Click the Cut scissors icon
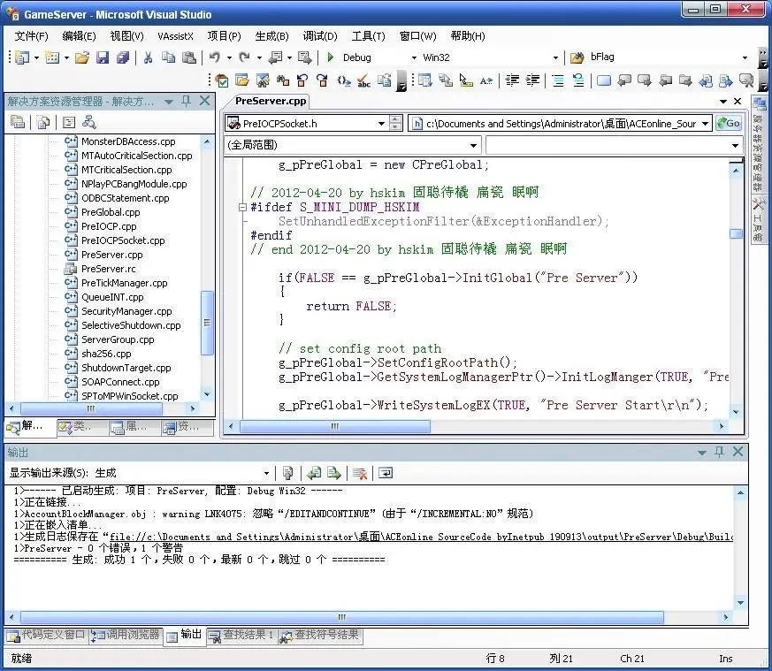 148,57
